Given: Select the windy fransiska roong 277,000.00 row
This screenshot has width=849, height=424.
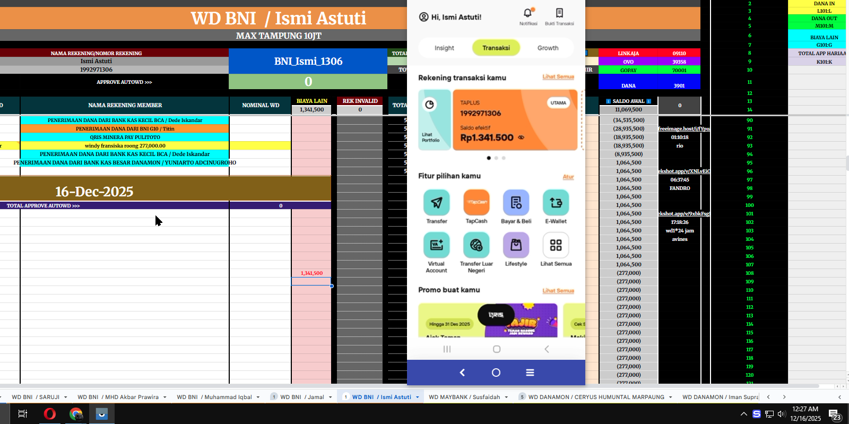Looking at the screenshot, I should click(x=125, y=145).
